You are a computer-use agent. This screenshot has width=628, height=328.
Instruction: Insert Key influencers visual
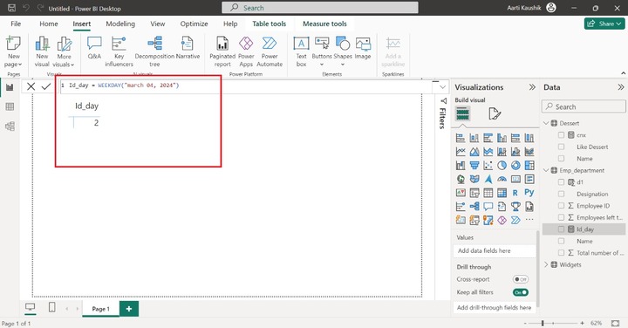[119, 51]
